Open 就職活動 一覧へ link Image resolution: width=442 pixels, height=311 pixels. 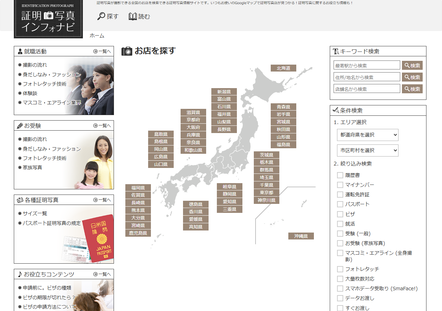(x=102, y=51)
